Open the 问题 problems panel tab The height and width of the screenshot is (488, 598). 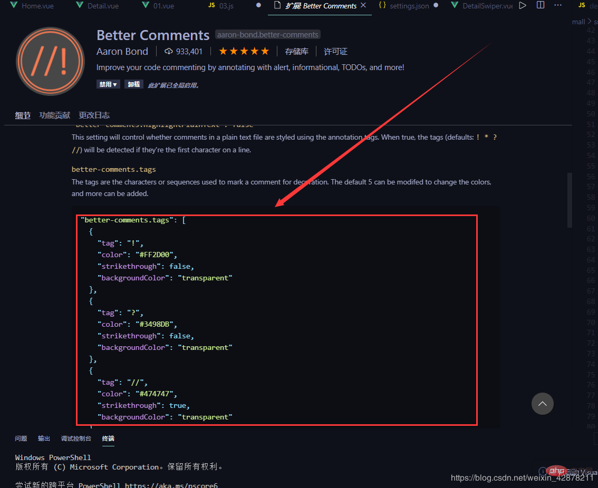tap(21, 438)
